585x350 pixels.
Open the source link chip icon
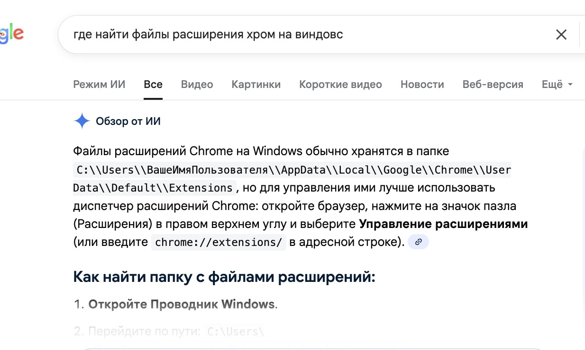(418, 242)
